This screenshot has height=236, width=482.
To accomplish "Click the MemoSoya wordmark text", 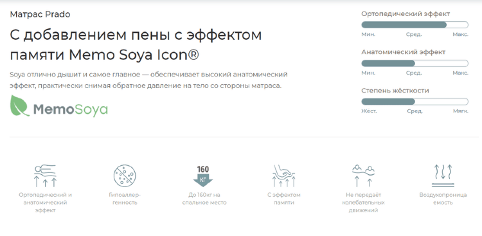I will coord(71,109).
